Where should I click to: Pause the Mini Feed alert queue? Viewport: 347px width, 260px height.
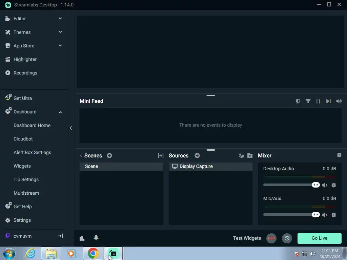click(x=318, y=101)
